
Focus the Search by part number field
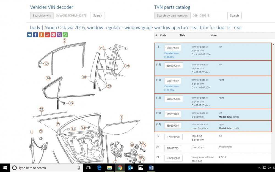[x=209, y=15]
